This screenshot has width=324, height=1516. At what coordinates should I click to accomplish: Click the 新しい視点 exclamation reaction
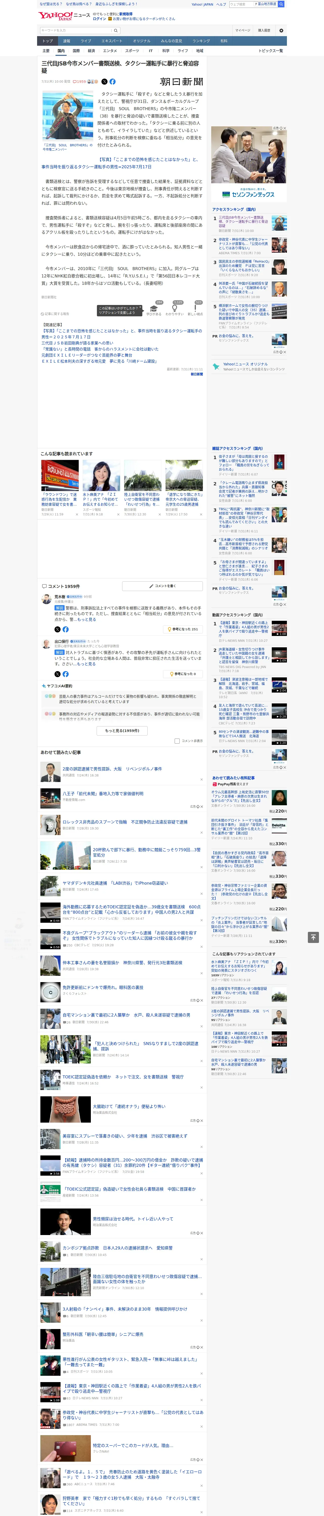195,309
